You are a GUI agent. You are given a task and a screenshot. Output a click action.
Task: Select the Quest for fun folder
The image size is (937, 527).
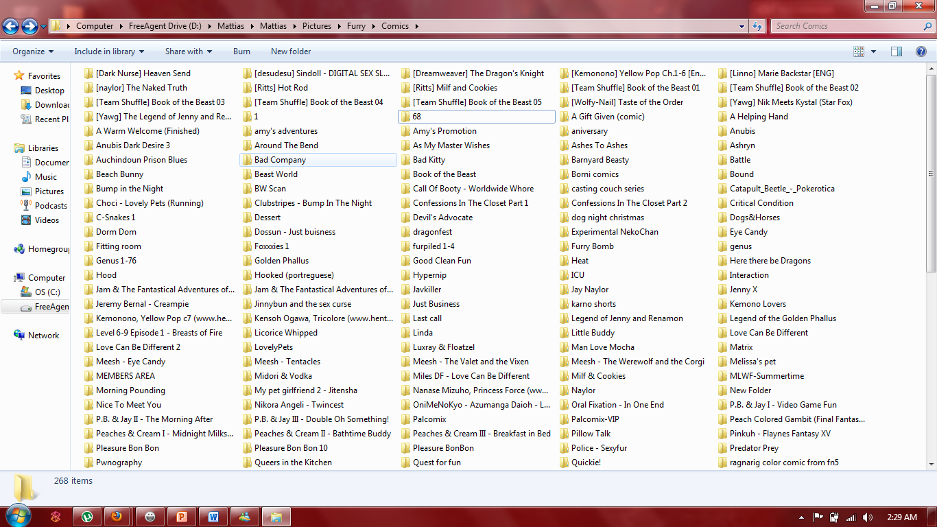pyautogui.click(x=437, y=462)
